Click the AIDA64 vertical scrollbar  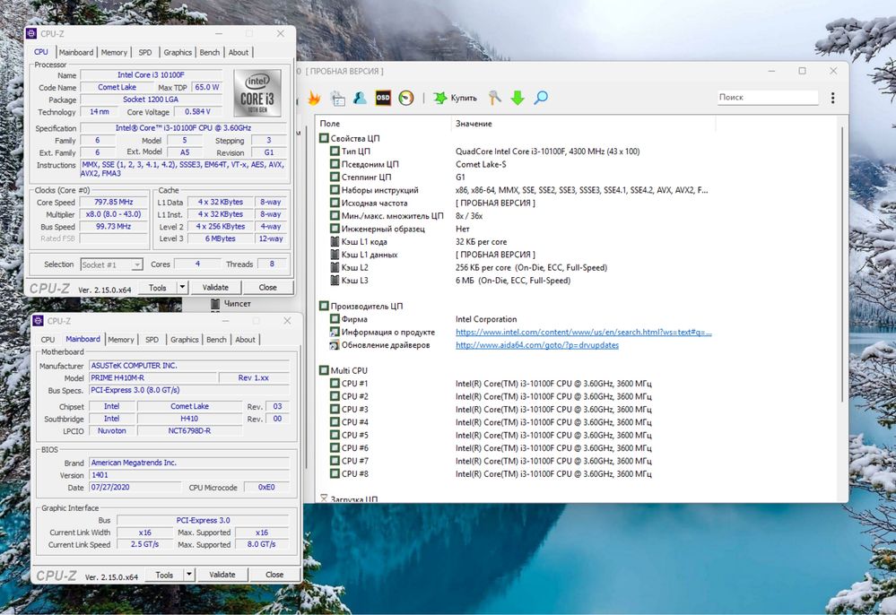click(x=843, y=263)
